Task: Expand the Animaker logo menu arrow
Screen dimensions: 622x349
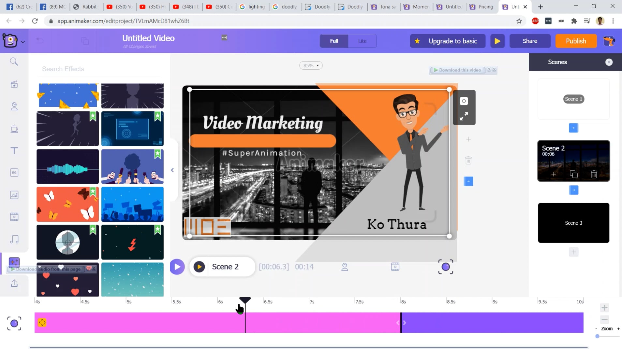Action: coord(23,42)
